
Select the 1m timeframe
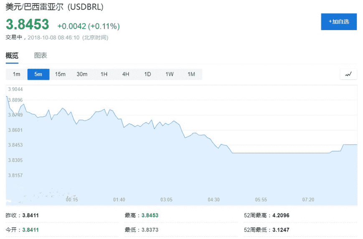pos(17,75)
